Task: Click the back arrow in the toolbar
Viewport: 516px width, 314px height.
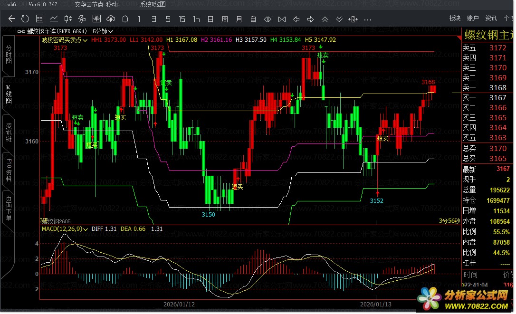Action: coord(12,19)
